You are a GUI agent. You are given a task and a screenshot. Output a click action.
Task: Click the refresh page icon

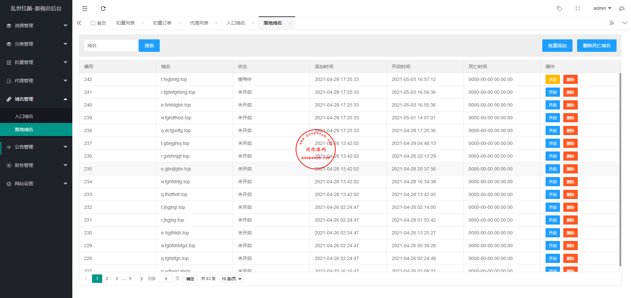coord(103,9)
